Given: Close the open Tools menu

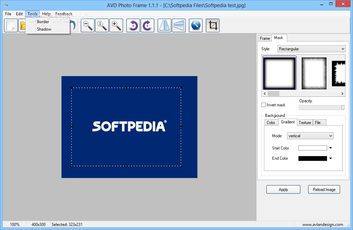Looking at the screenshot, I should [32, 14].
